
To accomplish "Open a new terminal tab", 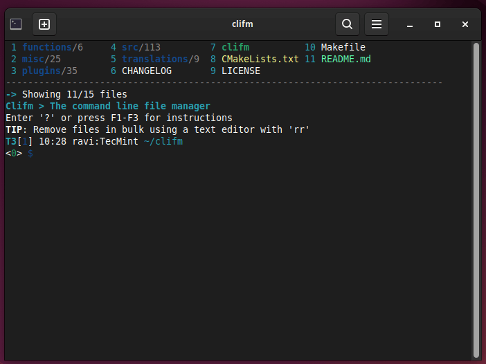I will (44, 24).
